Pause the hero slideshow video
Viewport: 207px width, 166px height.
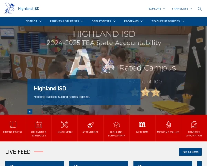(x=30, y=111)
